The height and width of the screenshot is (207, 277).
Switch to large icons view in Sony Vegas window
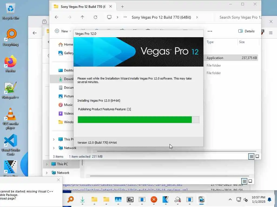(x=257, y=156)
